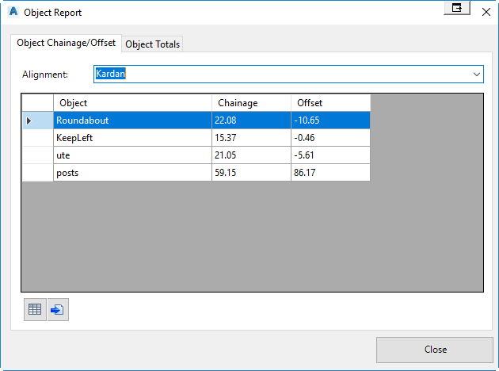Click the export icon with blue arrow
Viewport: 499px width, 371px height.
[58, 310]
